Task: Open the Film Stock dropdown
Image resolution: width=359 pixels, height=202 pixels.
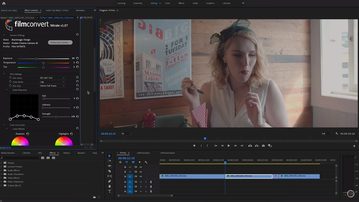Action: (52, 78)
